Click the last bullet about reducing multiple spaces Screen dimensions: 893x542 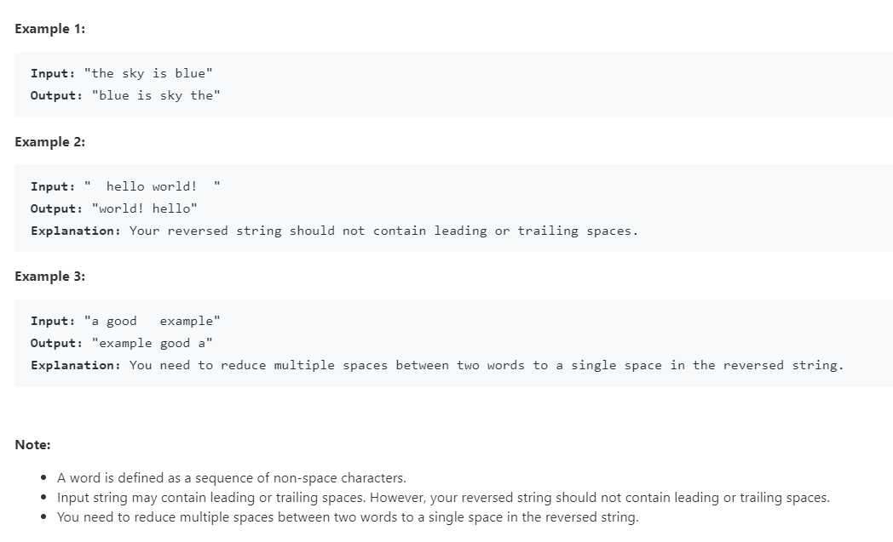348,516
